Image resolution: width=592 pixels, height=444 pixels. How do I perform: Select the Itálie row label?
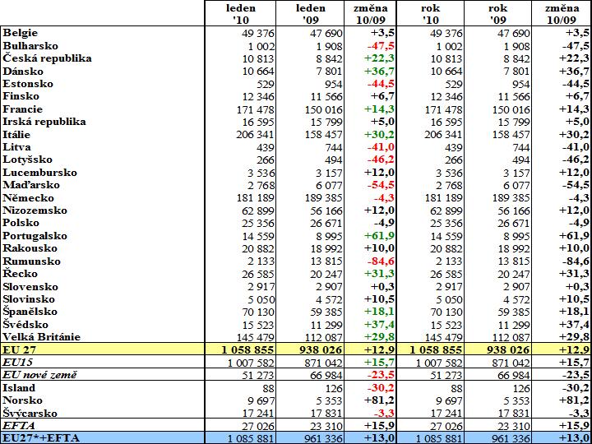pyautogui.click(x=16, y=134)
